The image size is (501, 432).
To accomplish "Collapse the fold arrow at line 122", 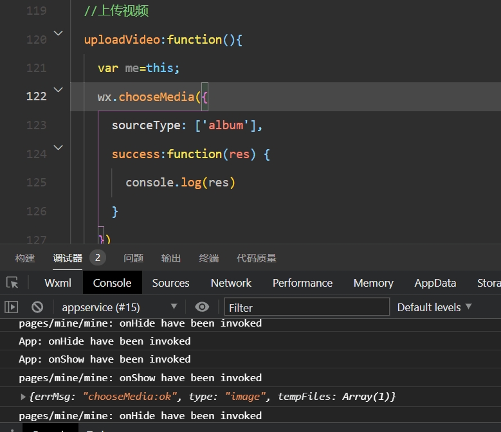I will [x=58, y=90].
